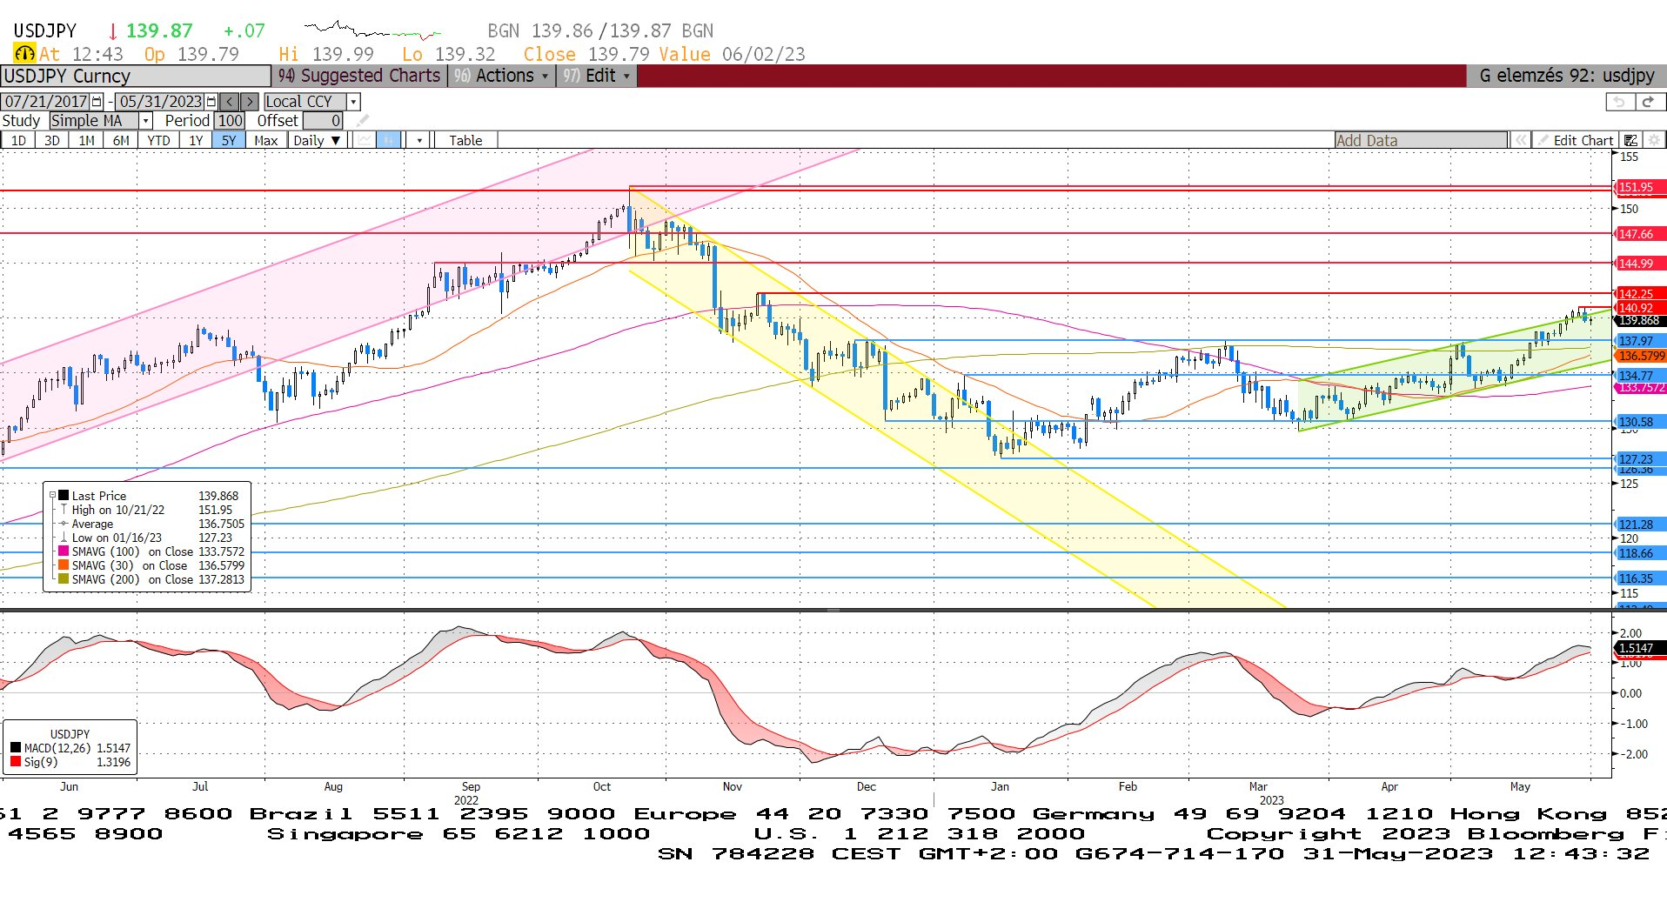Screen dimensions: 1667x902
Task: Shift date range back with left arrow
Action: pos(229,102)
